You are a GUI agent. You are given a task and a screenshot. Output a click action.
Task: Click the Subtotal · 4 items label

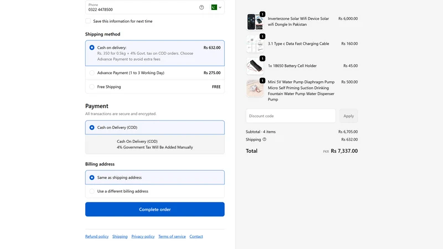pos(260,132)
